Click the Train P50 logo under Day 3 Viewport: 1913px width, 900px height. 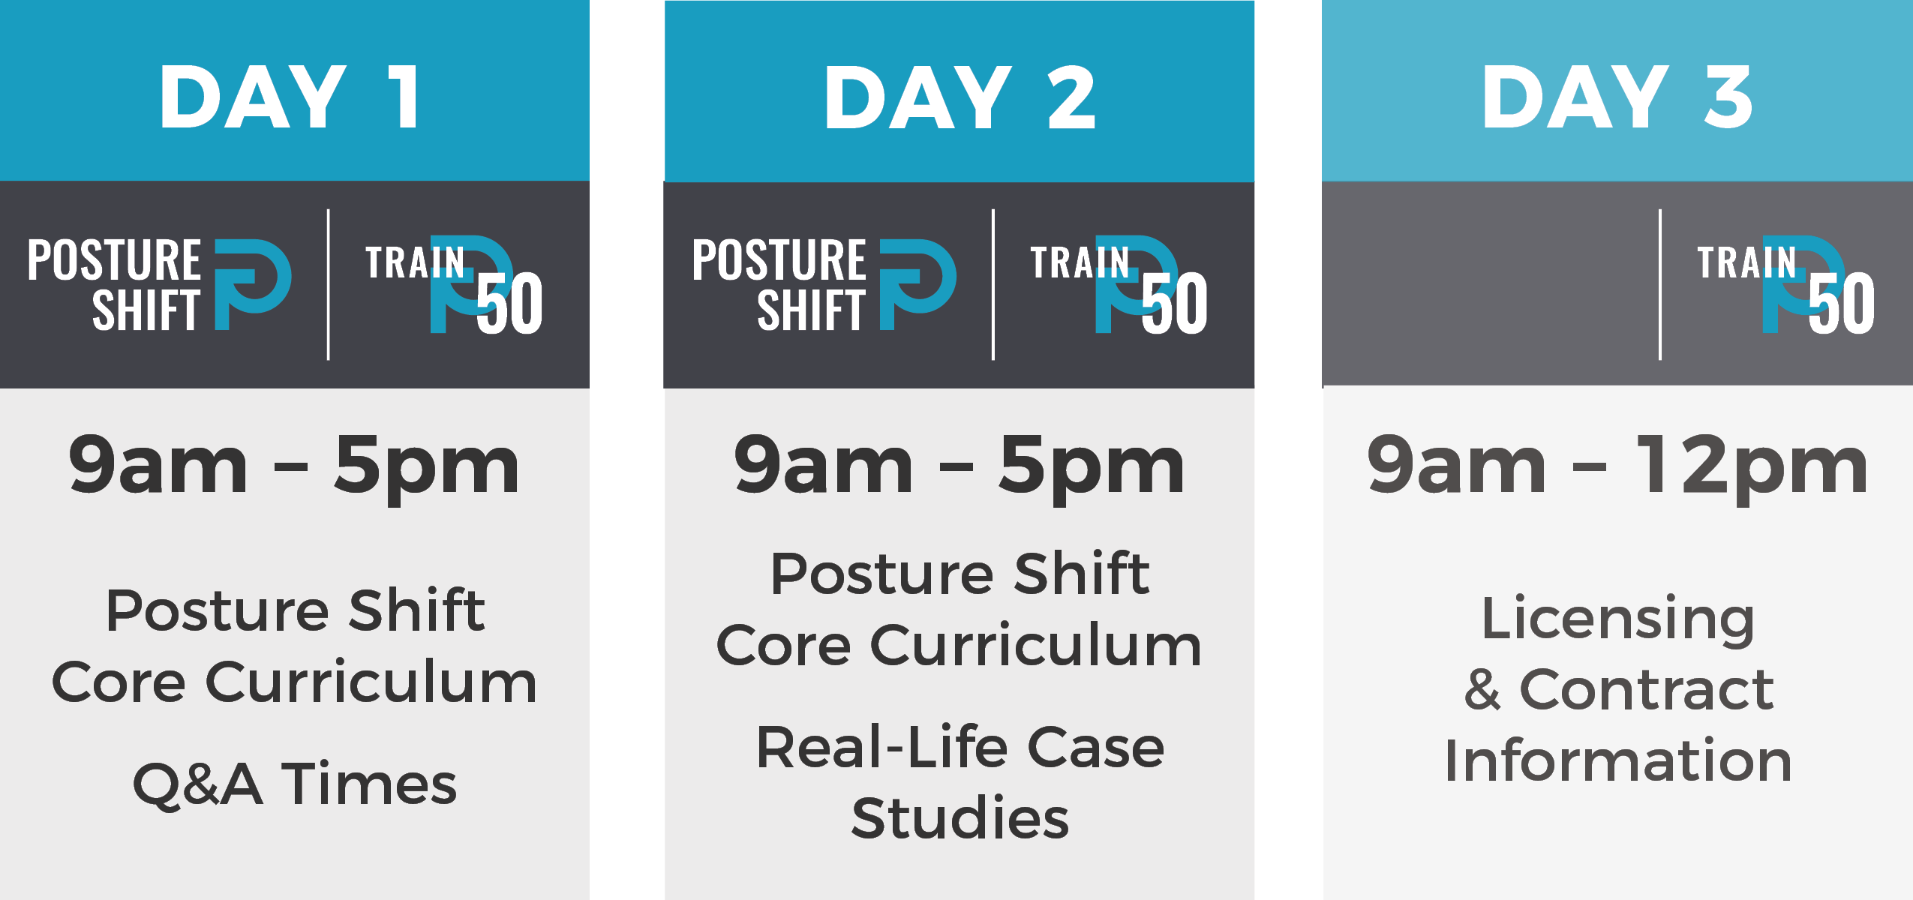(x=1786, y=285)
